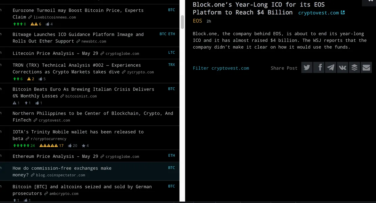Click TRX tag on TRON analysis post
The width and height of the screenshot is (376, 203).
[172, 65]
